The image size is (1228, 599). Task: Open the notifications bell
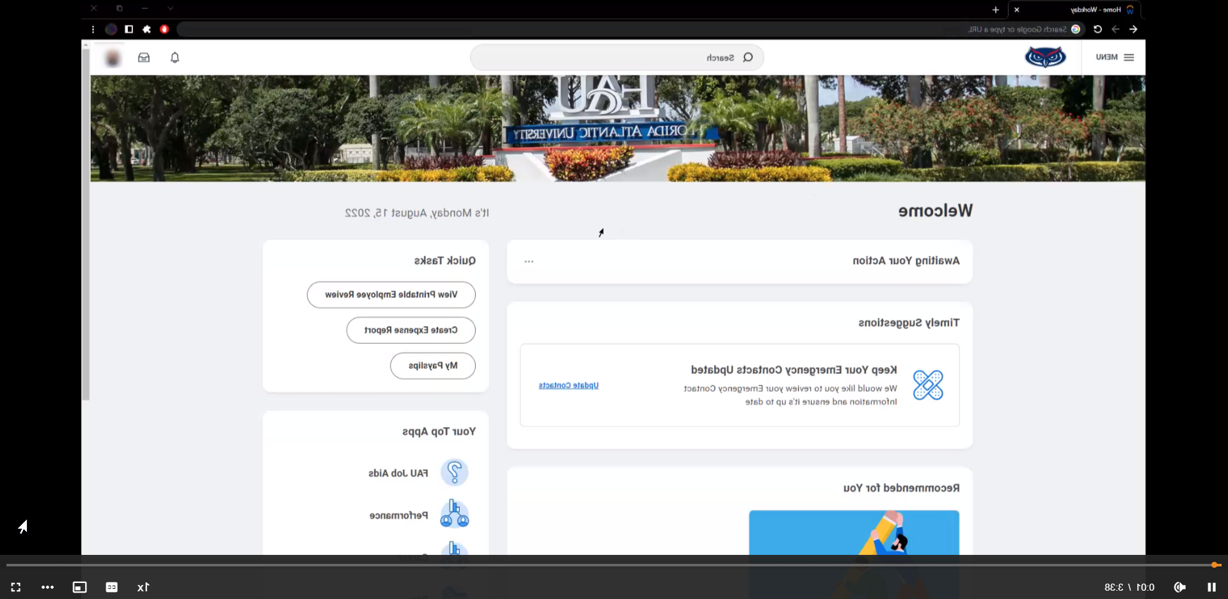[175, 58]
